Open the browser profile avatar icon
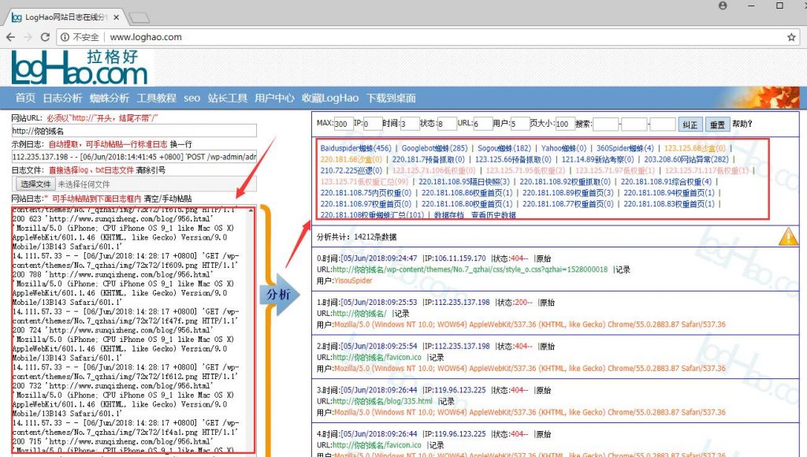Image resolution: width=807 pixels, height=457 pixels. point(723,6)
